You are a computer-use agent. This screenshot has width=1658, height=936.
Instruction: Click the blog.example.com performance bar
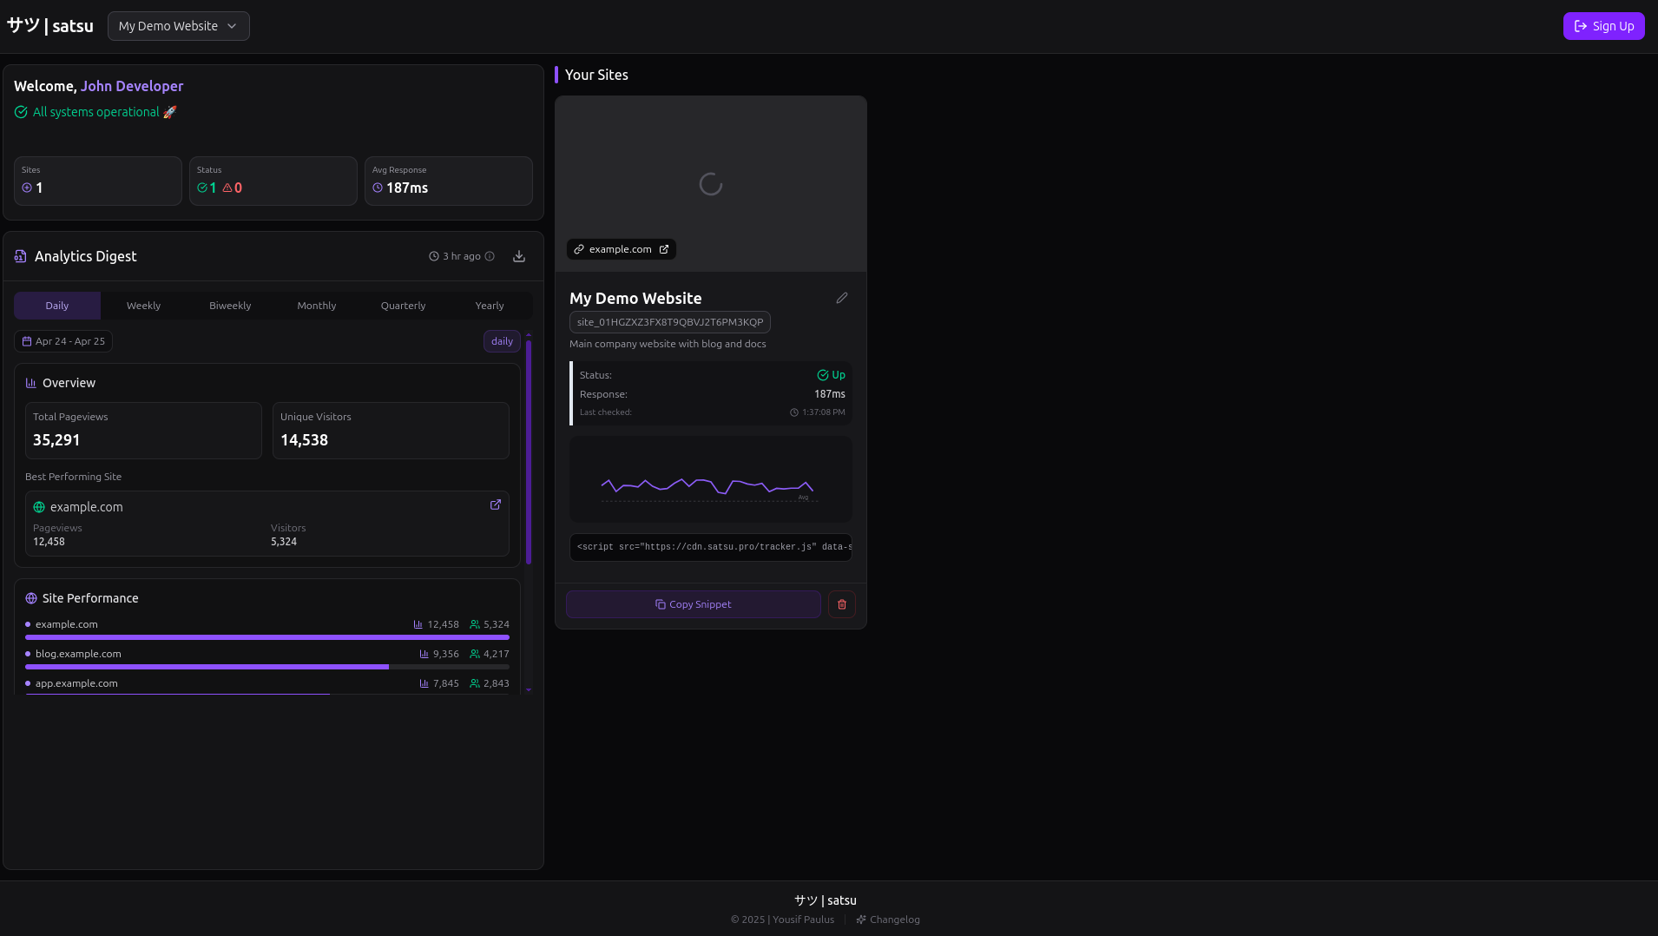click(267, 667)
